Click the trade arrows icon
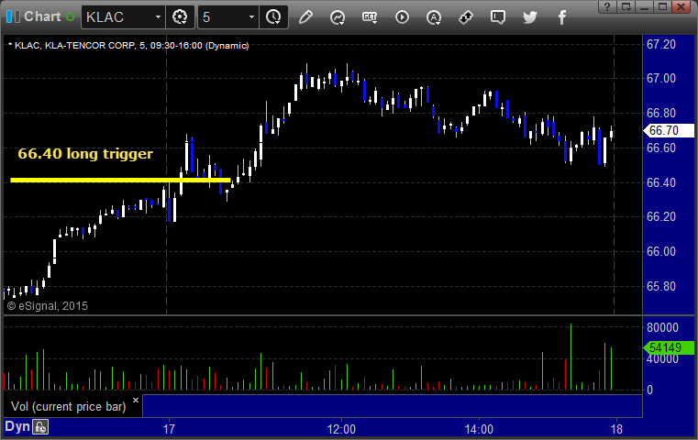The image size is (698, 440). [466, 17]
